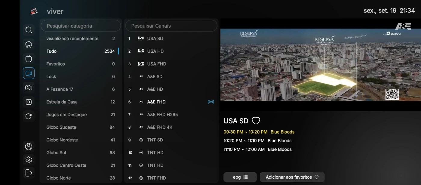The width and height of the screenshot is (421, 185).
Task: Choose the Estrela da Casa category
Action: point(81,102)
